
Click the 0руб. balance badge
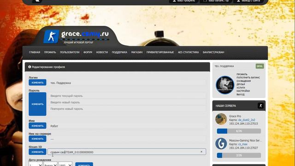(x=260, y=66)
